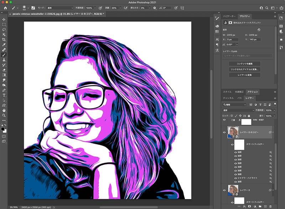The image size is (285, 209).
Task: Toggle lock transparent pixels
Action: (232, 116)
